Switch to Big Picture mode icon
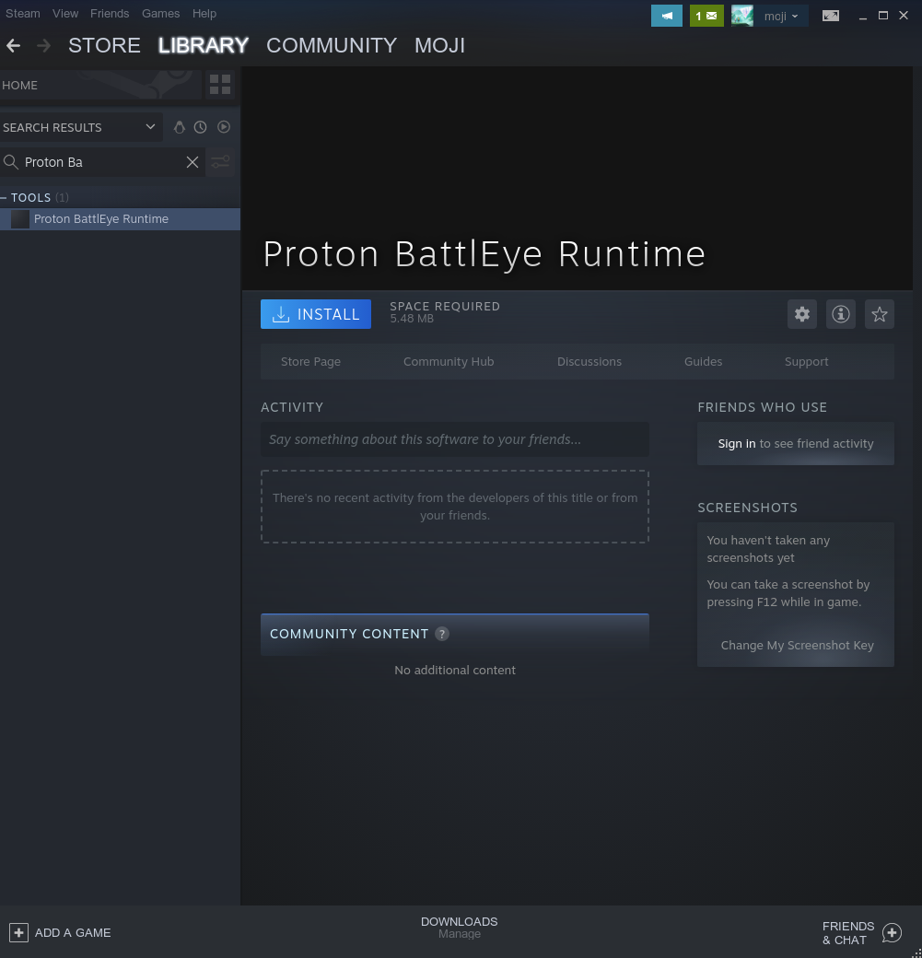Screen dimensions: 922x958 tap(830, 16)
